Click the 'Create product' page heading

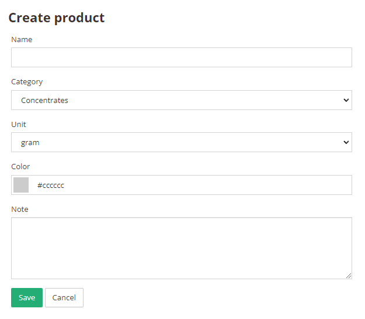pos(57,18)
